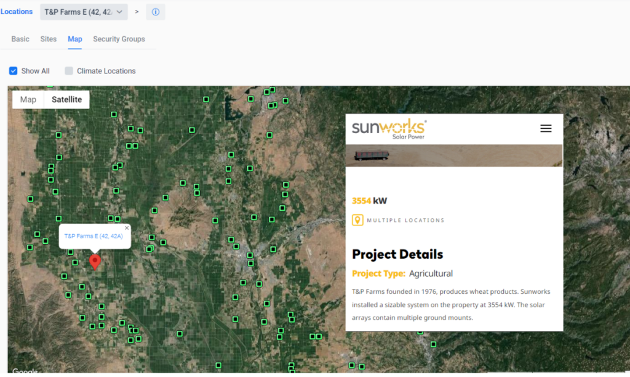This screenshot has width=630, height=377.
Task: Click the red T&P Farms map pin
Action: pyautogui.click(x=95, y=261)
